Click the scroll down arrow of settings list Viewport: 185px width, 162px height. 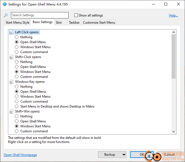tap(173, 132)
